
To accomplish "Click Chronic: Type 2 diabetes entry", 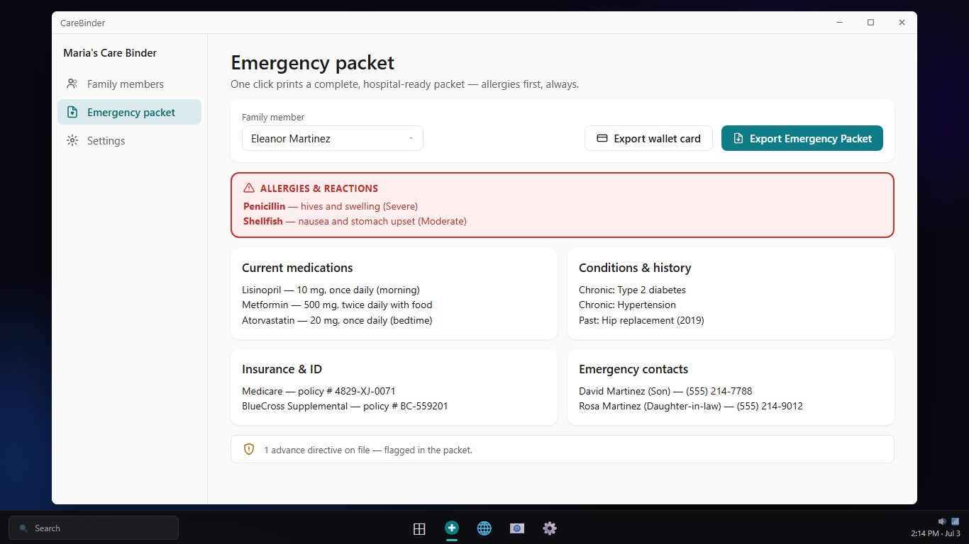I will click(x=632, y=290).
